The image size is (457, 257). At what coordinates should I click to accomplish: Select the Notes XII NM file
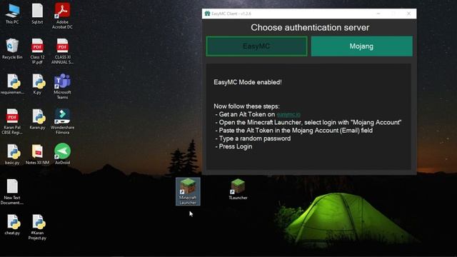[x=37, y=154]
